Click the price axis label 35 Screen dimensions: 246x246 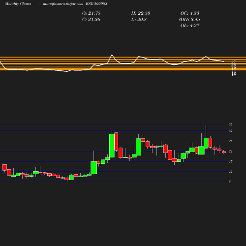click(231, 125)
